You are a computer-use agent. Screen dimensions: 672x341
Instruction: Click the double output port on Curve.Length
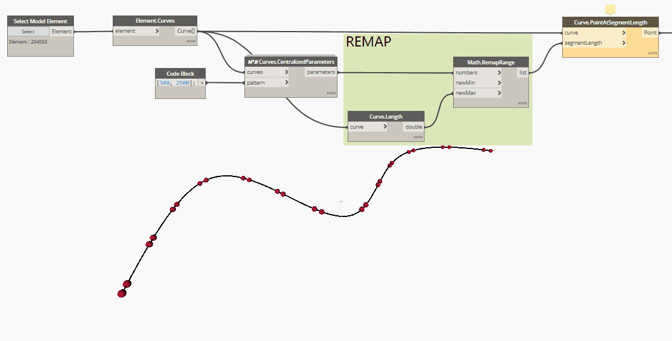tap(413, 127)
